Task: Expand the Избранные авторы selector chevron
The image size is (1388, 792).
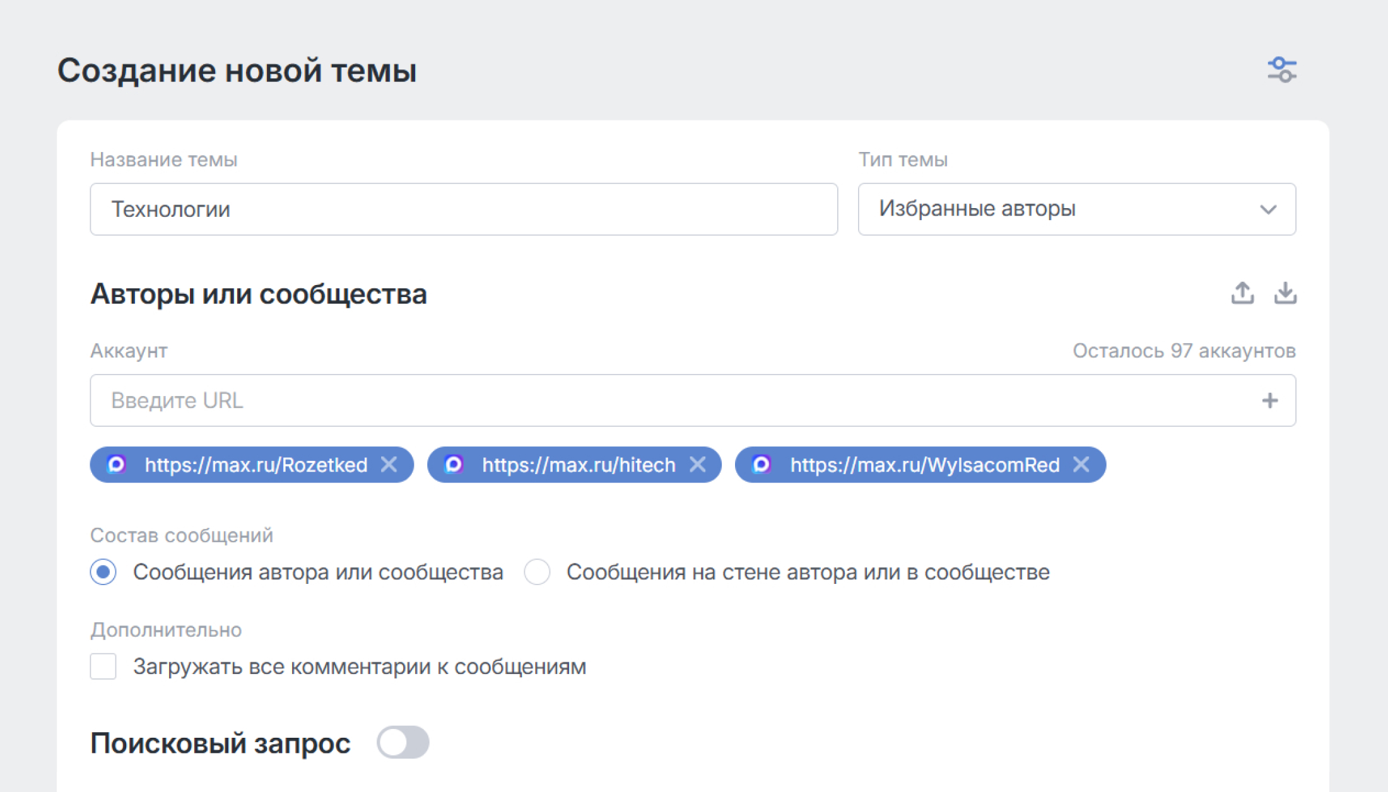Action: click(1269, 209)
